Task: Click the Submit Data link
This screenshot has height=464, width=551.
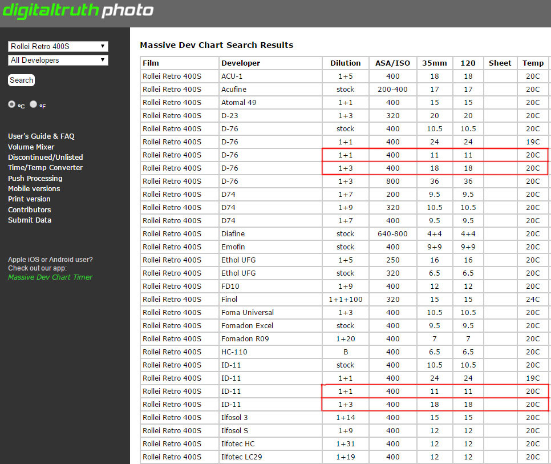Action: click(30, 220)
